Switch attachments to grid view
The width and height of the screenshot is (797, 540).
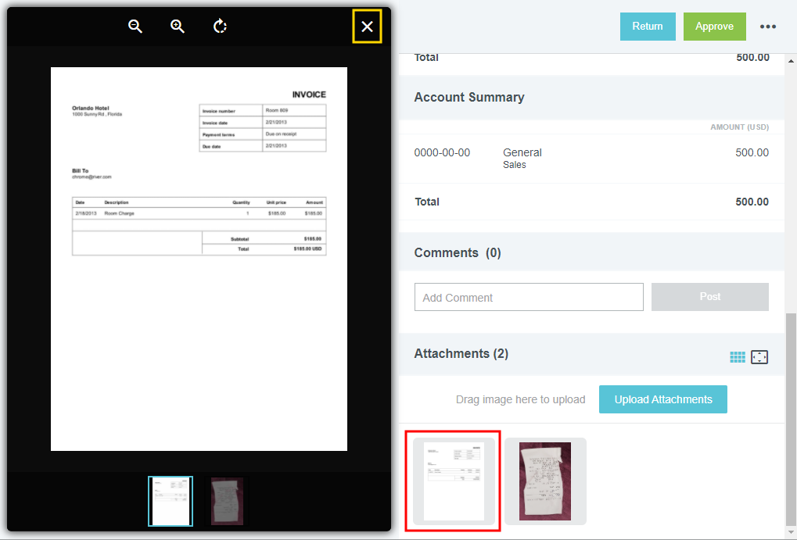(x=738, y=357)
